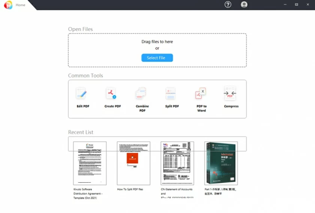Open the PDF to Word converter icon

200,93
